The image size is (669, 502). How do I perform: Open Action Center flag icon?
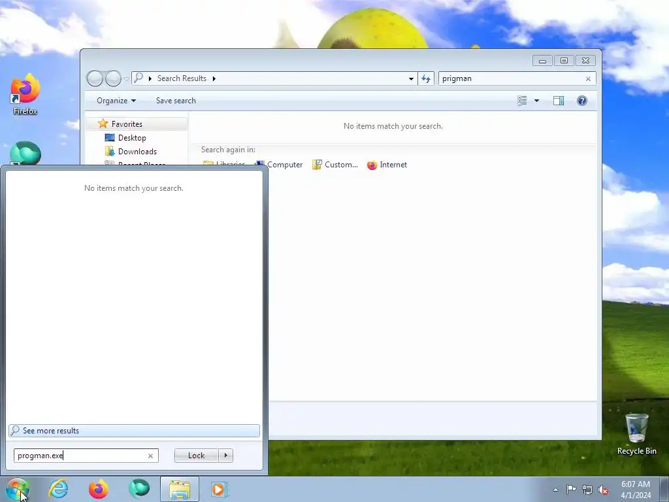(571, 489)
